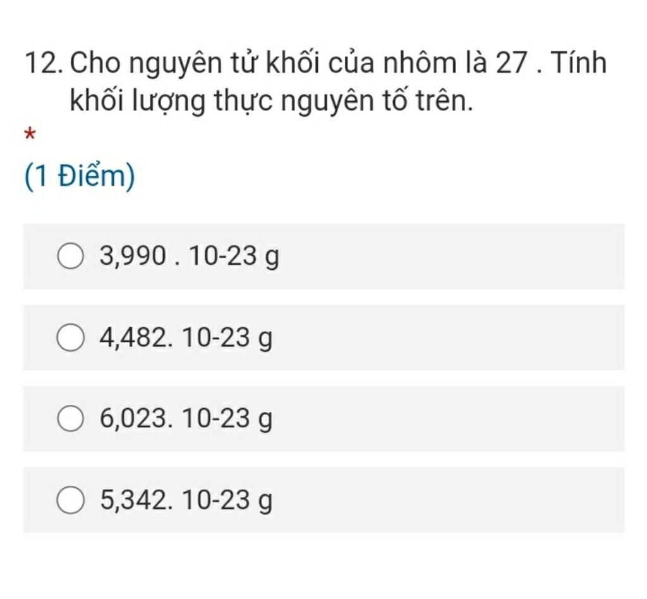Click the answer text "5,342. 10-23 g"
This screenshot has height=599, width=647.
(186, 500)
